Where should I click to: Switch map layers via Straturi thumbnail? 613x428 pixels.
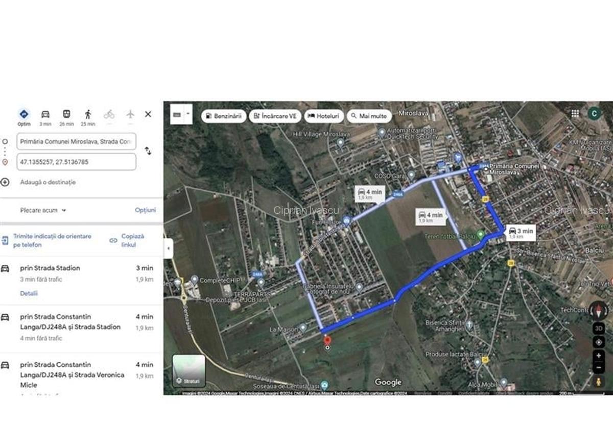point(188,371)
